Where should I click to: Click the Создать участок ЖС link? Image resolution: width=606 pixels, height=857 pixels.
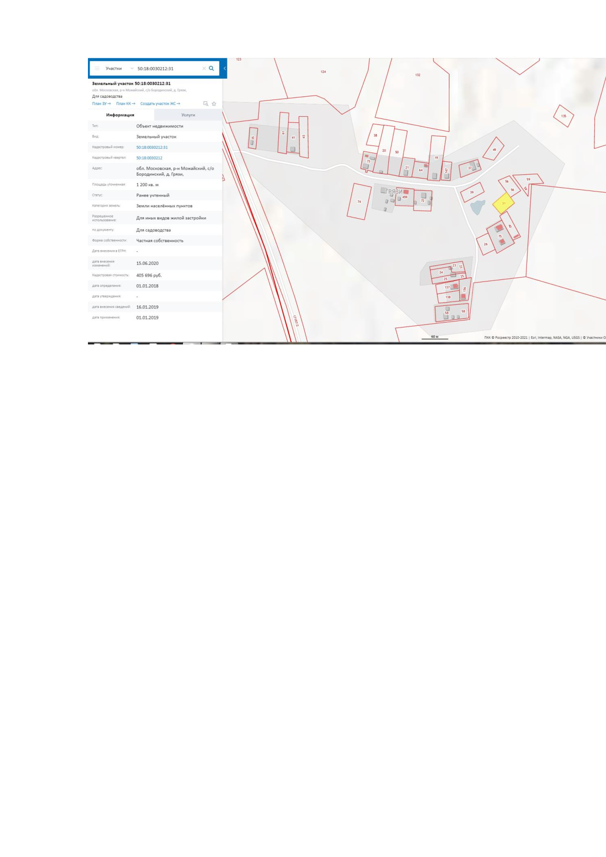click(x=160, y=104)
